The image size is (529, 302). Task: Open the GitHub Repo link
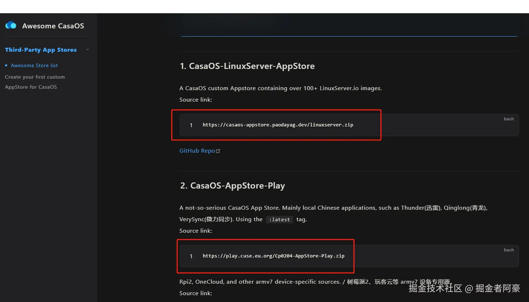pyautogui.click(x=197, y=151)
